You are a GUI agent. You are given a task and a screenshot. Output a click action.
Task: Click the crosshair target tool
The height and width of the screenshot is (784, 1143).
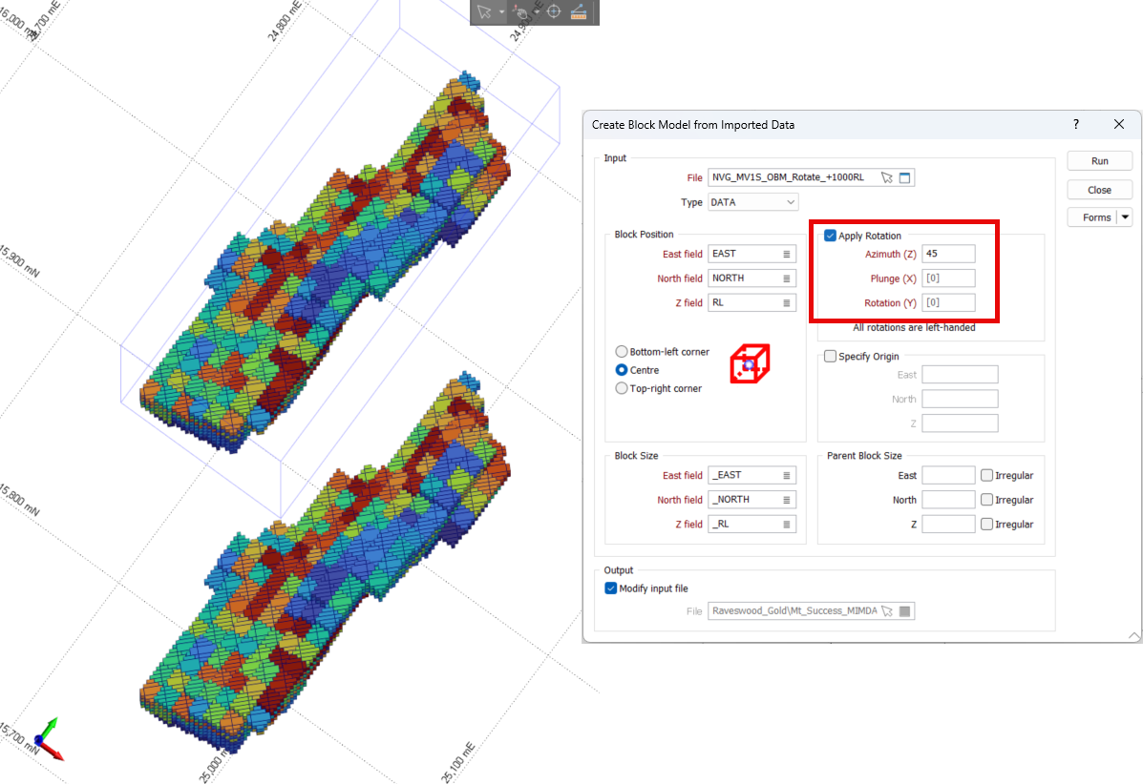[553, 12]
